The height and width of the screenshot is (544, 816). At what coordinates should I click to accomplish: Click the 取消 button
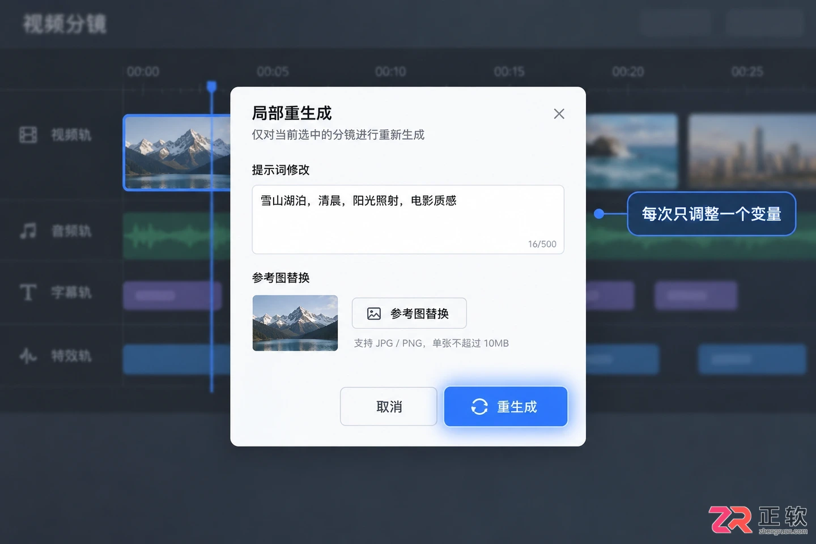[389, 406]
